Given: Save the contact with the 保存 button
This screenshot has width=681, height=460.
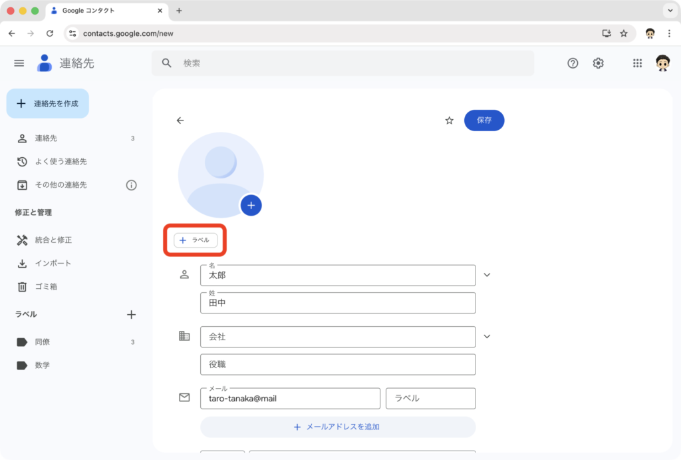Looking at the screenshot, I should point(484,120).
